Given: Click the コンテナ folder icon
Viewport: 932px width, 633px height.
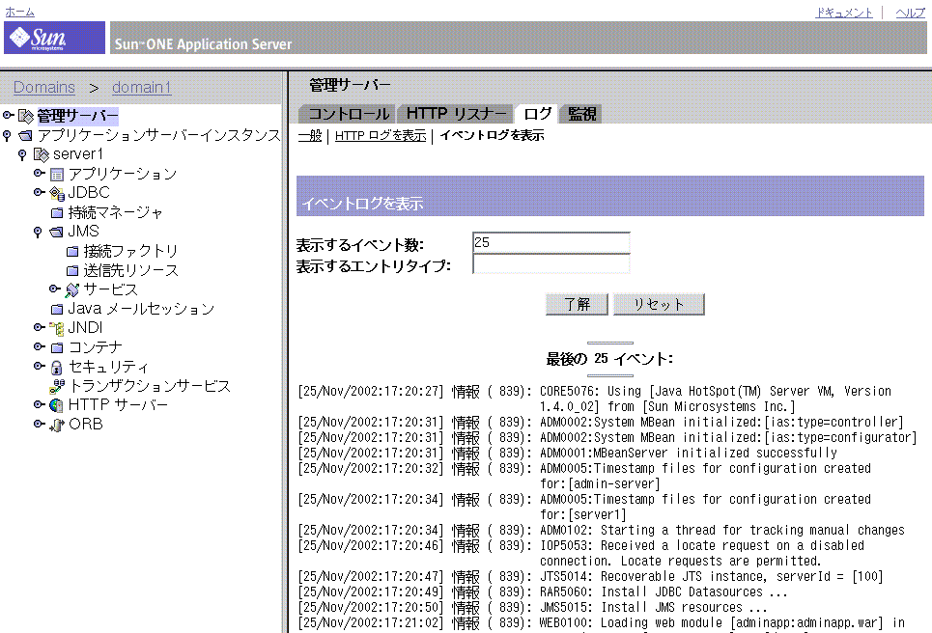Looking at the screenshot, I should pyautogui.click(x=57, y=348).
